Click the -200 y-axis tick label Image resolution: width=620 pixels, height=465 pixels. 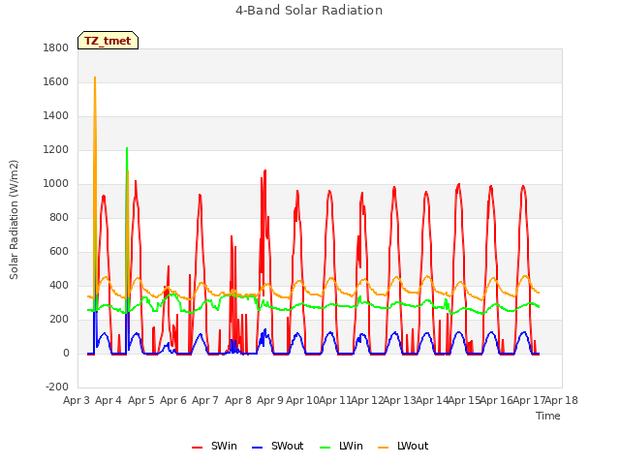57,387
